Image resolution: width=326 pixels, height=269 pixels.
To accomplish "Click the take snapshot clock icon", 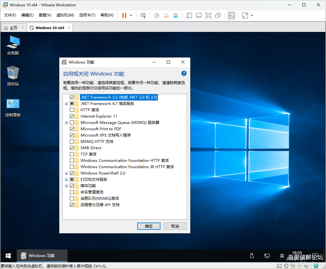I will coord(156,15).
